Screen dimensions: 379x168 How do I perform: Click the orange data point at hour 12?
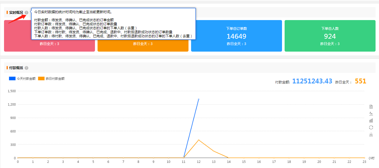[199, 140]
